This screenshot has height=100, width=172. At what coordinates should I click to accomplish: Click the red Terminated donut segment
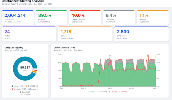(35, 70)
